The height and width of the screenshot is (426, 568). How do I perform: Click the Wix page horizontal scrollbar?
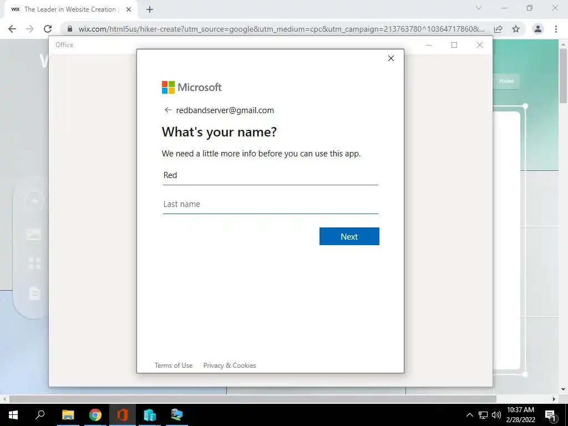click(252, 399)
